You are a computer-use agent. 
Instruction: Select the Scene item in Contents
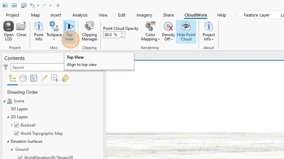pyautogui.click(x=19, y=101)
